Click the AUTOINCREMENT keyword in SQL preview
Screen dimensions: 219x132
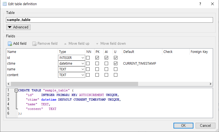click(x=92, y=95)
